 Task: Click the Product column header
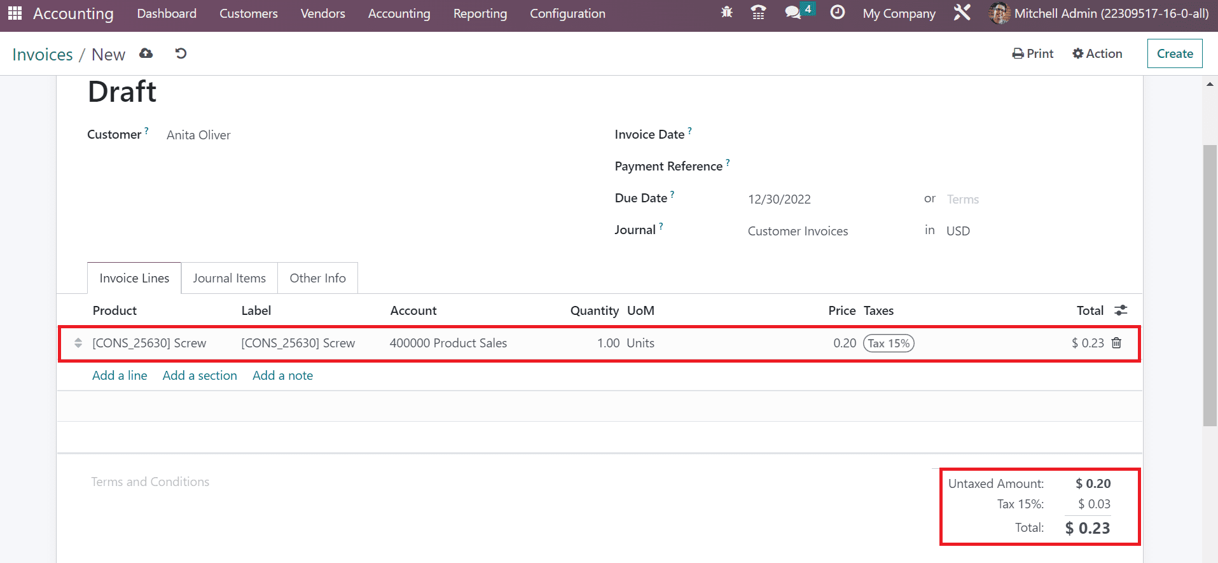[x=114, y=310]
